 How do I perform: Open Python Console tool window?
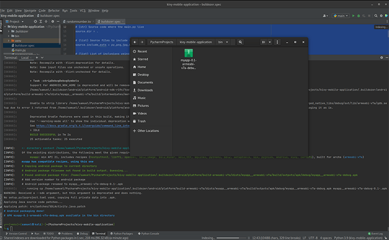(148, 234)
